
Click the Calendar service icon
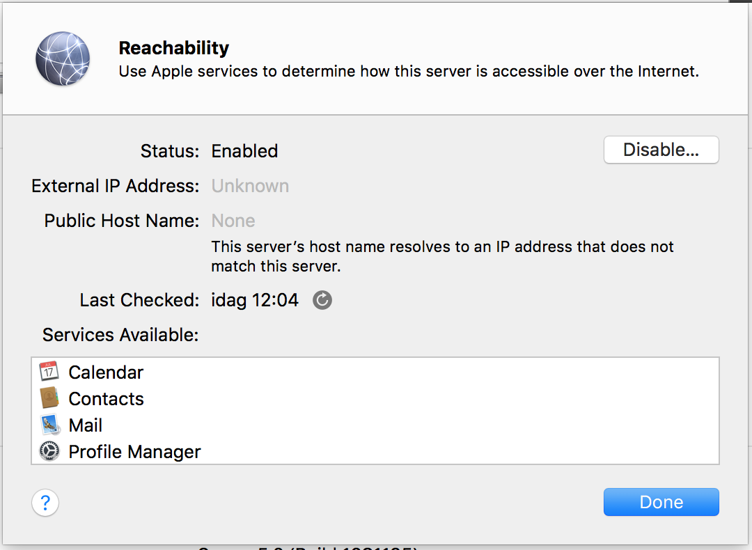[49, 372]
